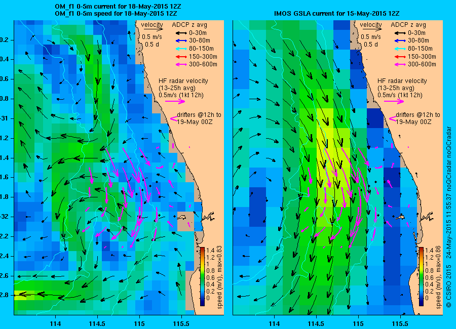456x329 pixels.
Task: Click 'HF radar velocity' label in right panel
Action: click(x=402, y=81)
